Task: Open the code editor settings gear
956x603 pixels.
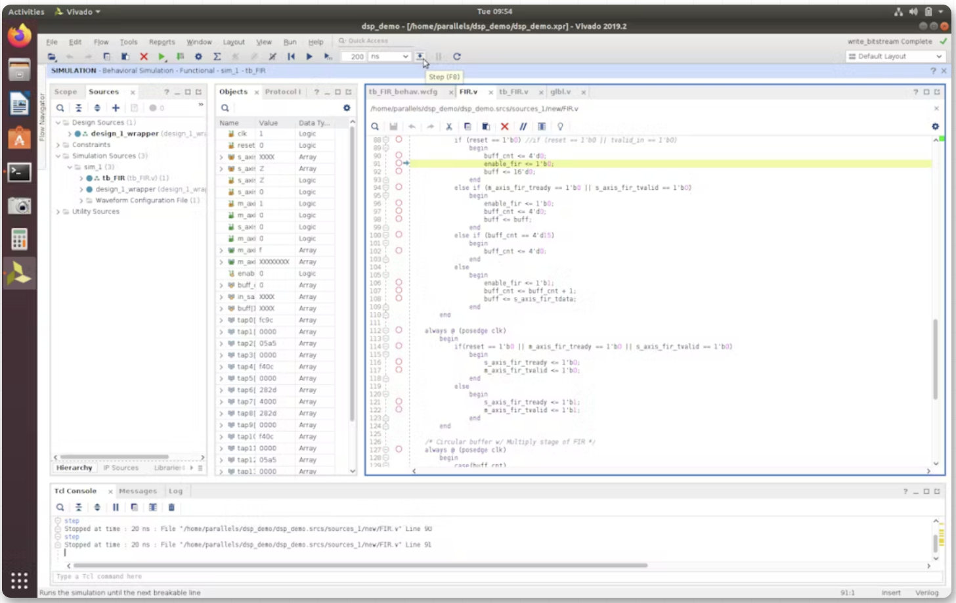Action: point(935,126)
